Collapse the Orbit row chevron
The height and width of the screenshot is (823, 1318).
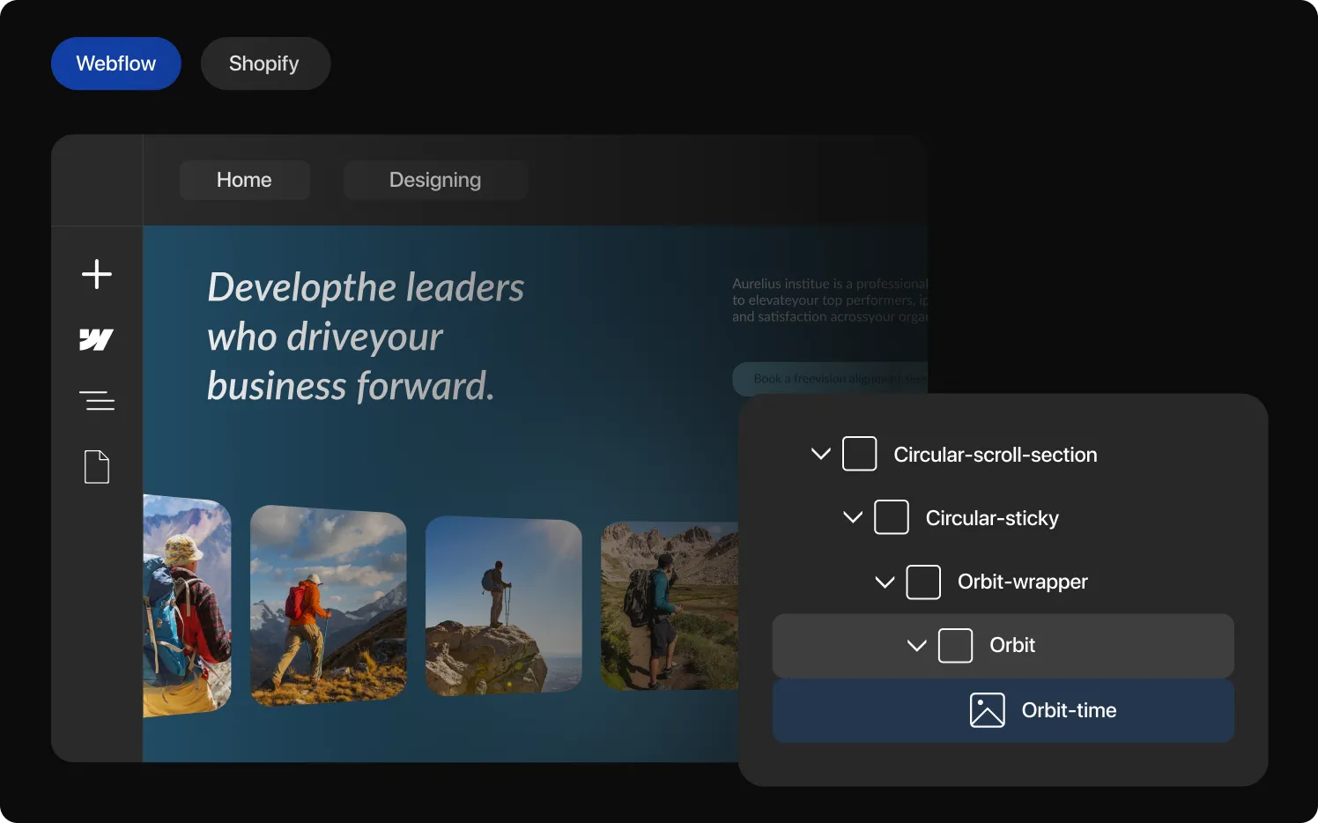point(916,645)
